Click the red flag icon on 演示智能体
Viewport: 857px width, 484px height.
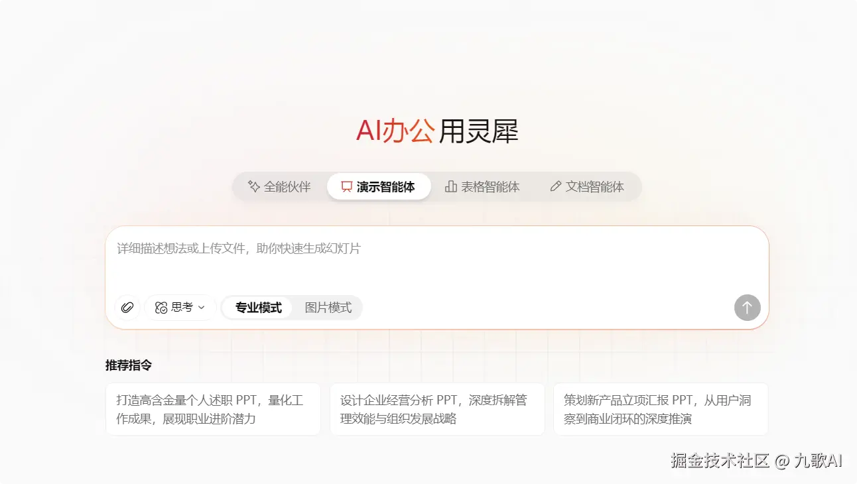point(345,186)
